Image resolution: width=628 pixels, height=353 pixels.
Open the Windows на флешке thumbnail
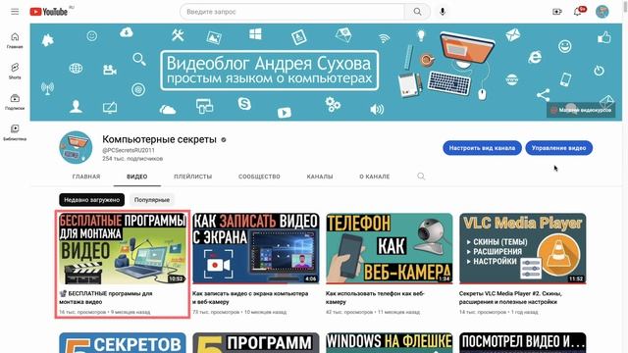click(x=390, y=342)
